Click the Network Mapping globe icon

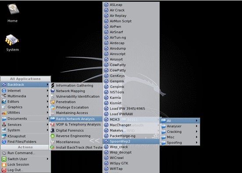tap(53, 91)
